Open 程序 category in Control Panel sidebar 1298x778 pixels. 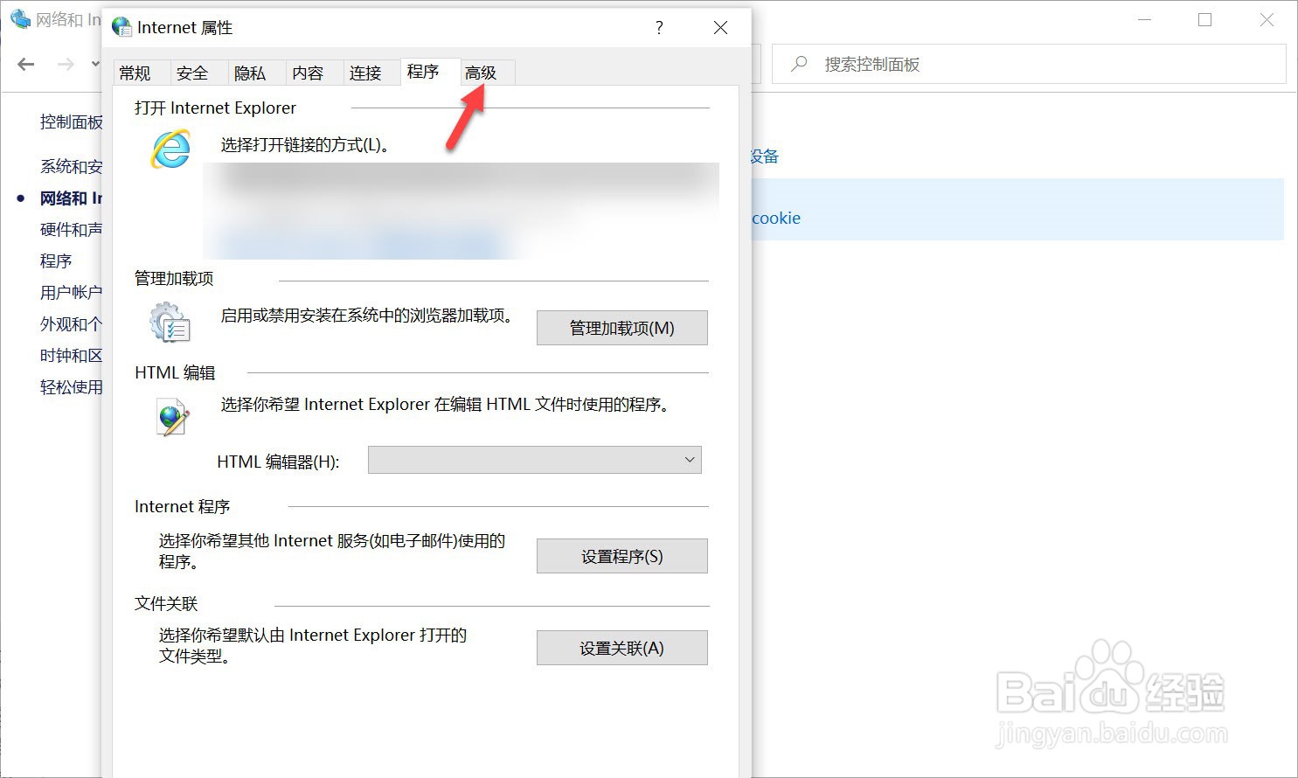tap(56, 261)
